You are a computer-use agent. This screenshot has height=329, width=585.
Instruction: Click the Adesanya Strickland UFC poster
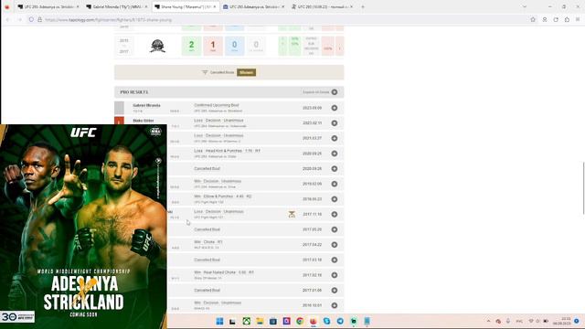click(83, 227)
